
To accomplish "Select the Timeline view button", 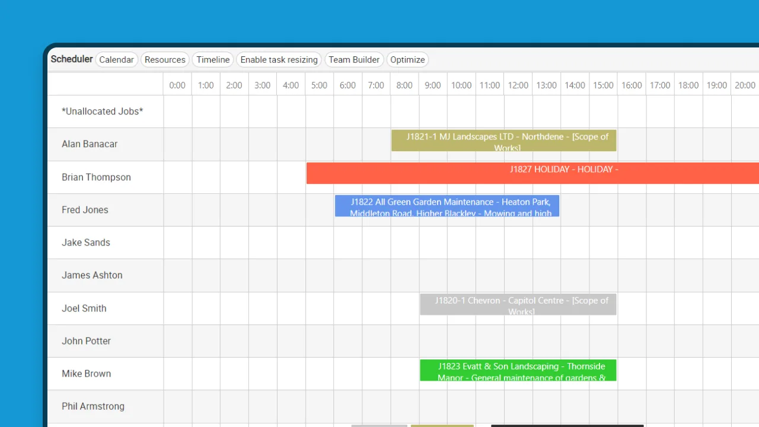I will pyautogui.click(x=213, y=59).
